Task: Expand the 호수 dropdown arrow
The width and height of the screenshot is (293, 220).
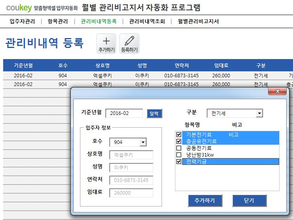Action: pyautogui.click(x=143, y=142)
